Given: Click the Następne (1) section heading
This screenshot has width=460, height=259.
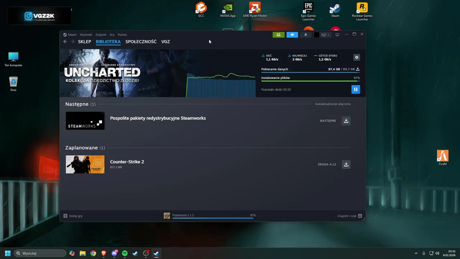Looking at the screenshot, I should pyautogui.click(x=80, y=104).
